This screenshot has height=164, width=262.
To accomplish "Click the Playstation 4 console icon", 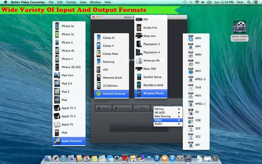I will (139, 52).
